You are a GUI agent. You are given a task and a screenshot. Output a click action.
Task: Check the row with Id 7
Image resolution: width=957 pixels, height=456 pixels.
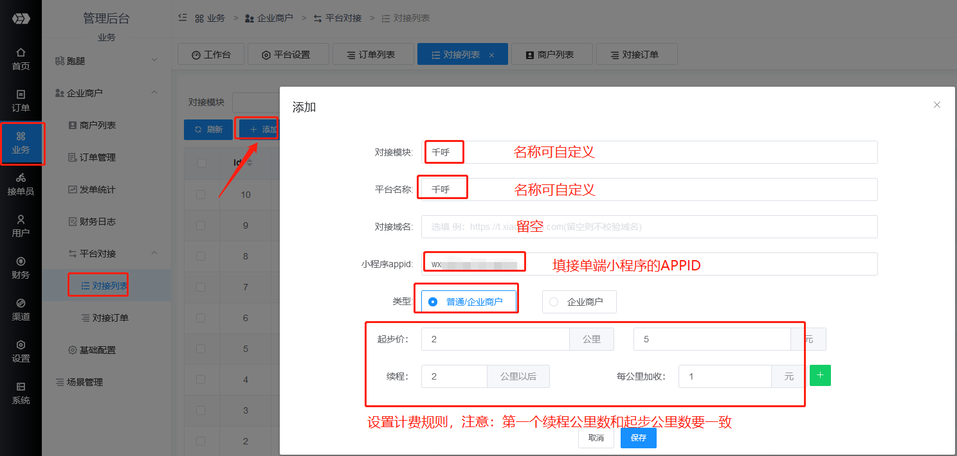coord(201,287)
